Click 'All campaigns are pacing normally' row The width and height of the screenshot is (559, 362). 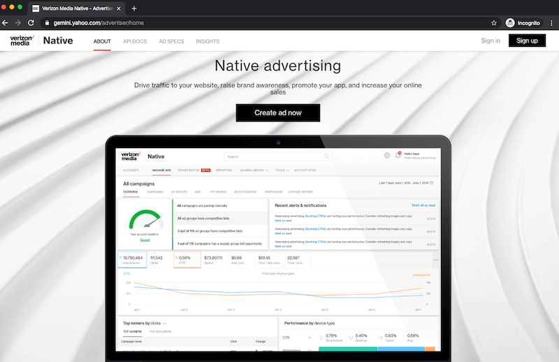pos(220,205)
